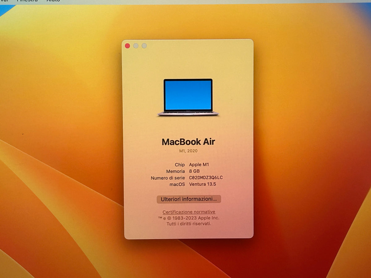The width and height of the screenshot is (371, 278).
Task: Select the serial number C02DMDZ3Q6LC
Action: coord(206,178)
